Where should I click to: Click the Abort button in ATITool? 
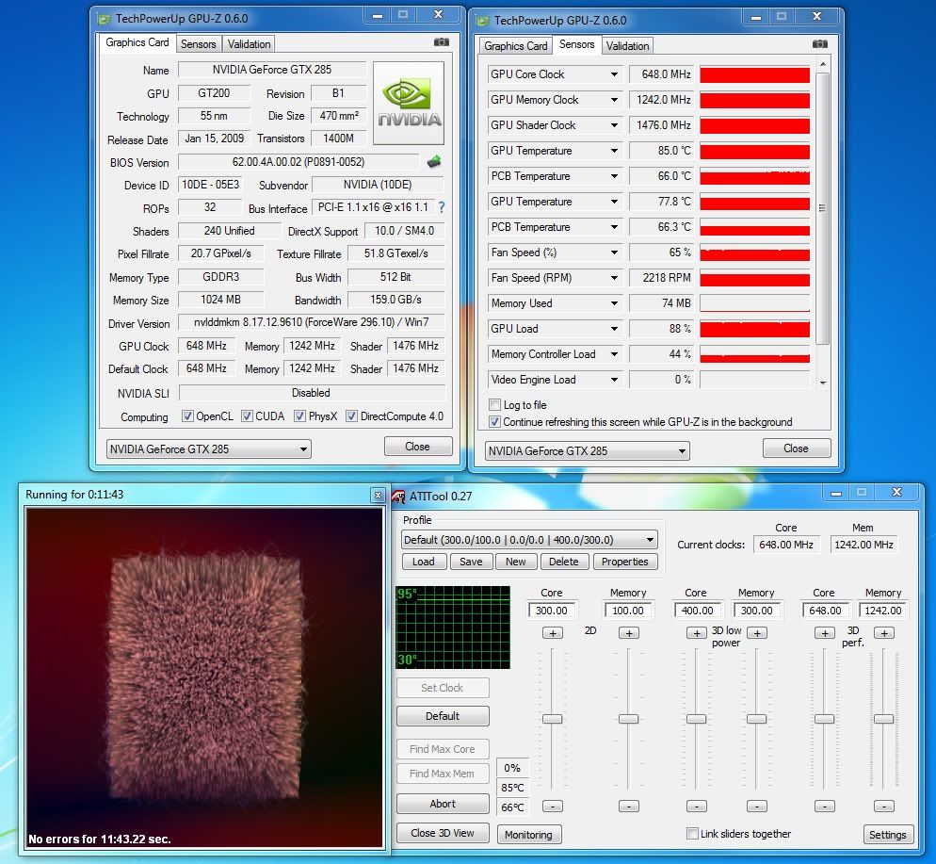(x=443, y=804)
